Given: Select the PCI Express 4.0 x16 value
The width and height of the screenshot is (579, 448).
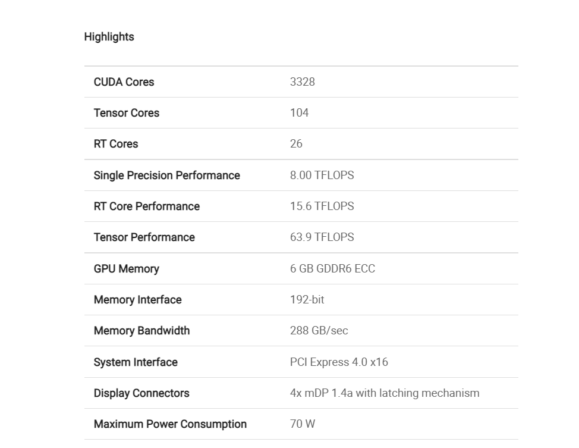Looking at the screenshot, I should [x=339, y=362].
